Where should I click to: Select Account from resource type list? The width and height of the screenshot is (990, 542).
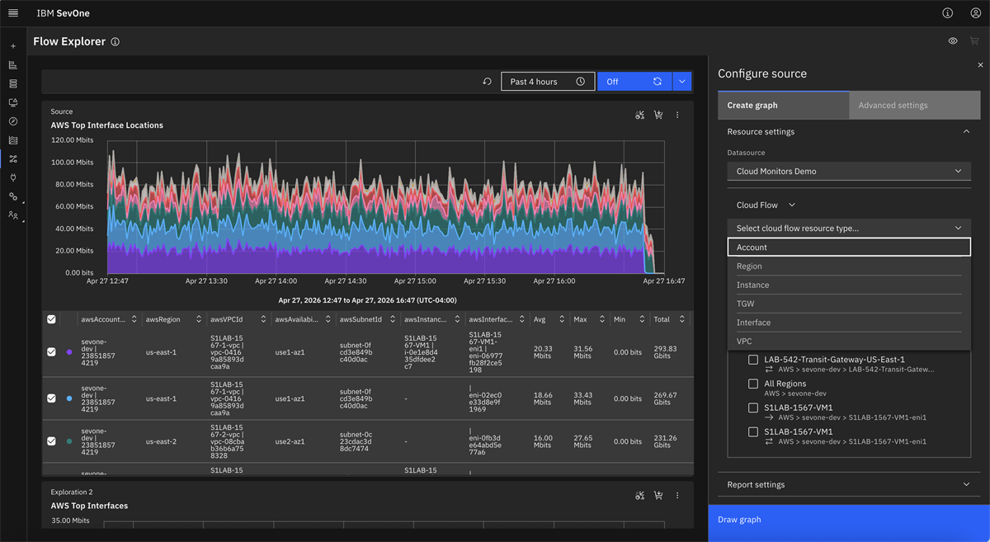849,247
